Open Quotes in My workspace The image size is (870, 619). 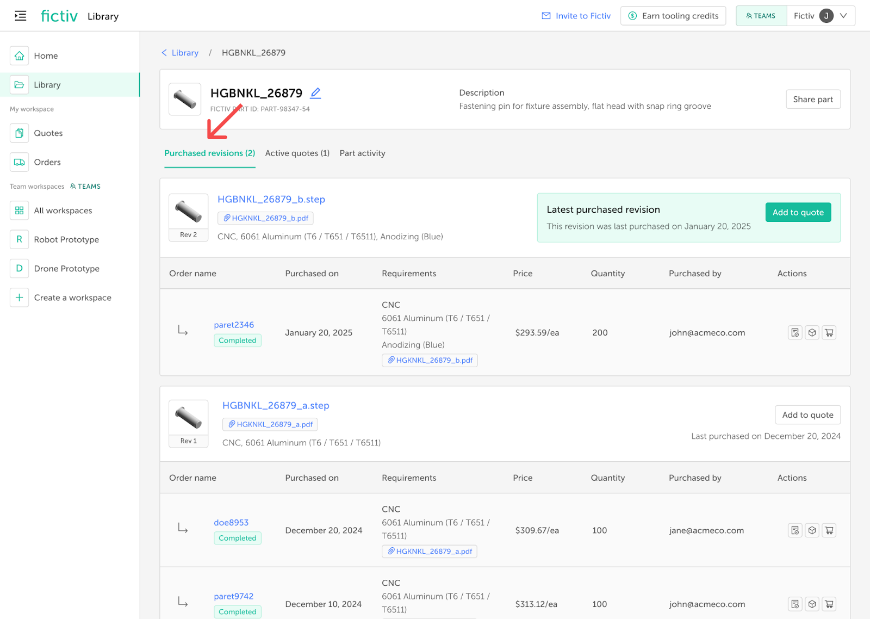point(48,133)
